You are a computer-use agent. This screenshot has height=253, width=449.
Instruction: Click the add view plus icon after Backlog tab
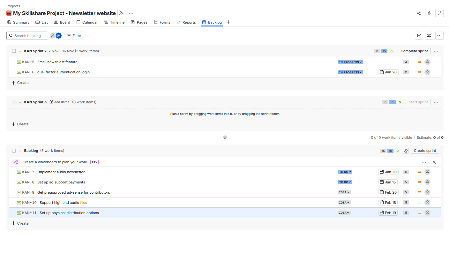pyautogui.click(x=228, y=22)
